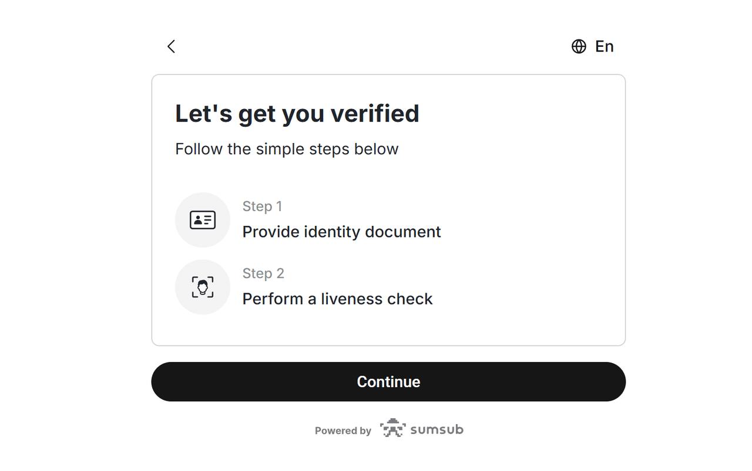Viewport: 752px width, 471px height.
Task: Open the "En" language selector
Action: (x=604, y=46)
